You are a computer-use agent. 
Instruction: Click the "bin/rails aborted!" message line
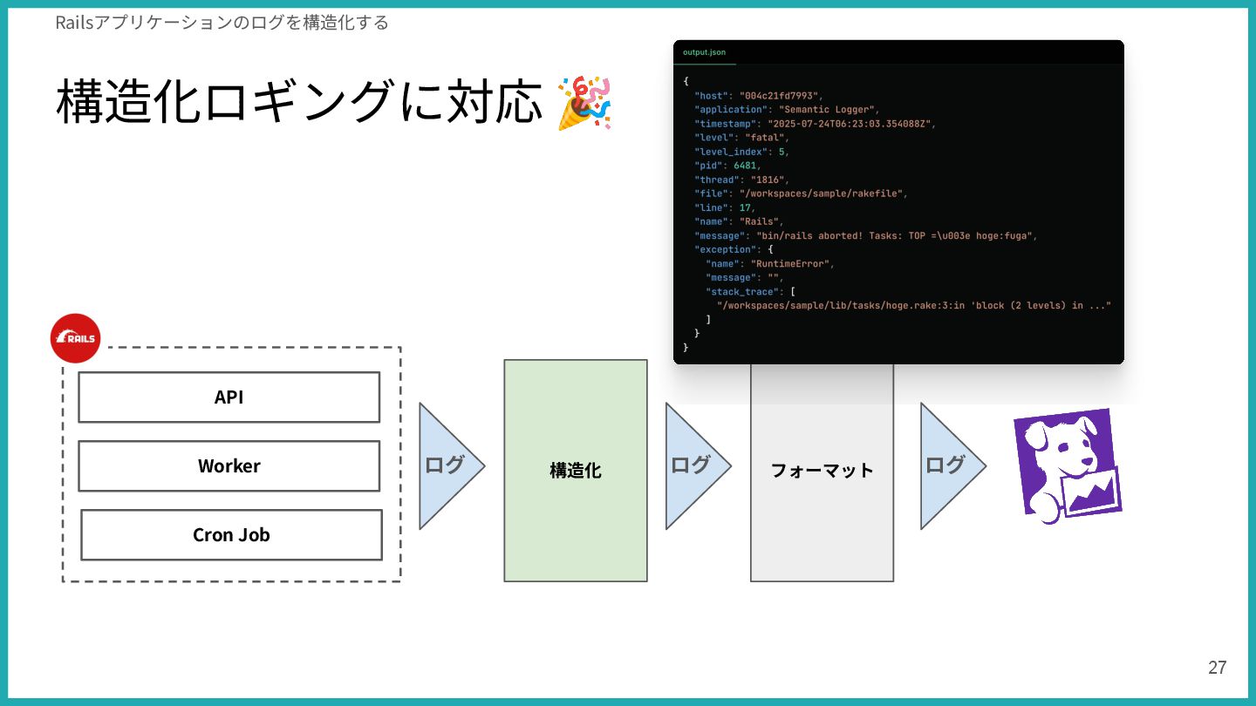(x=867, y=235)
